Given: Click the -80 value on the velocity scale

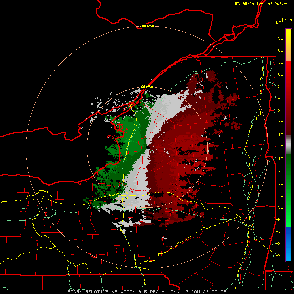Looking at the screenshot, I should [x=279, y=244].
